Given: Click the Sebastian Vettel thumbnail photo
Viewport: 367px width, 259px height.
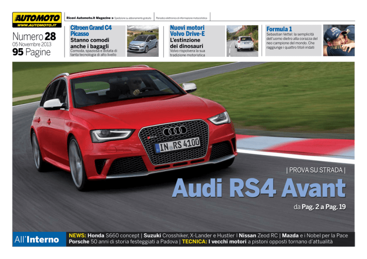Looking at the screenshot, I should [339, 41].
